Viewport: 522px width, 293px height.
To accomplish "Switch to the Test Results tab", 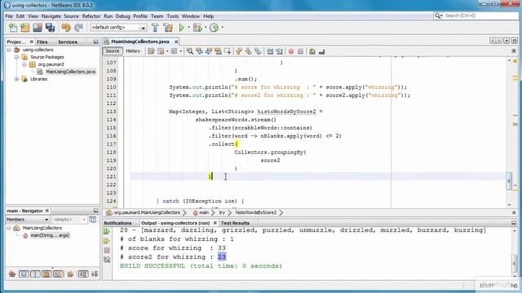I will pyautogui.click(x=235, y=223).
